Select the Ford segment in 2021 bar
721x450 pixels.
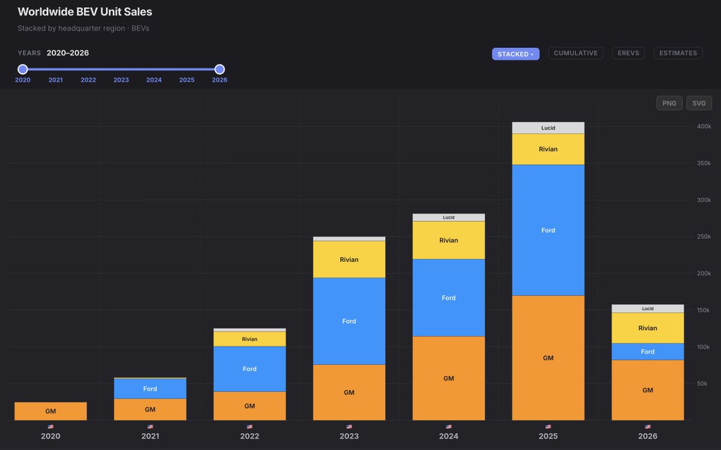(x=150, y=389)
